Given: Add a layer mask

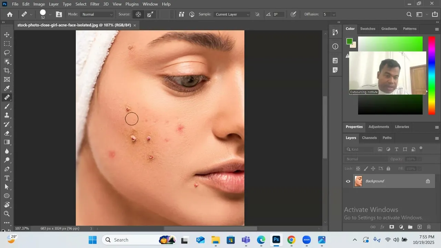Looking at the screenshot, I should coord(392,227).
